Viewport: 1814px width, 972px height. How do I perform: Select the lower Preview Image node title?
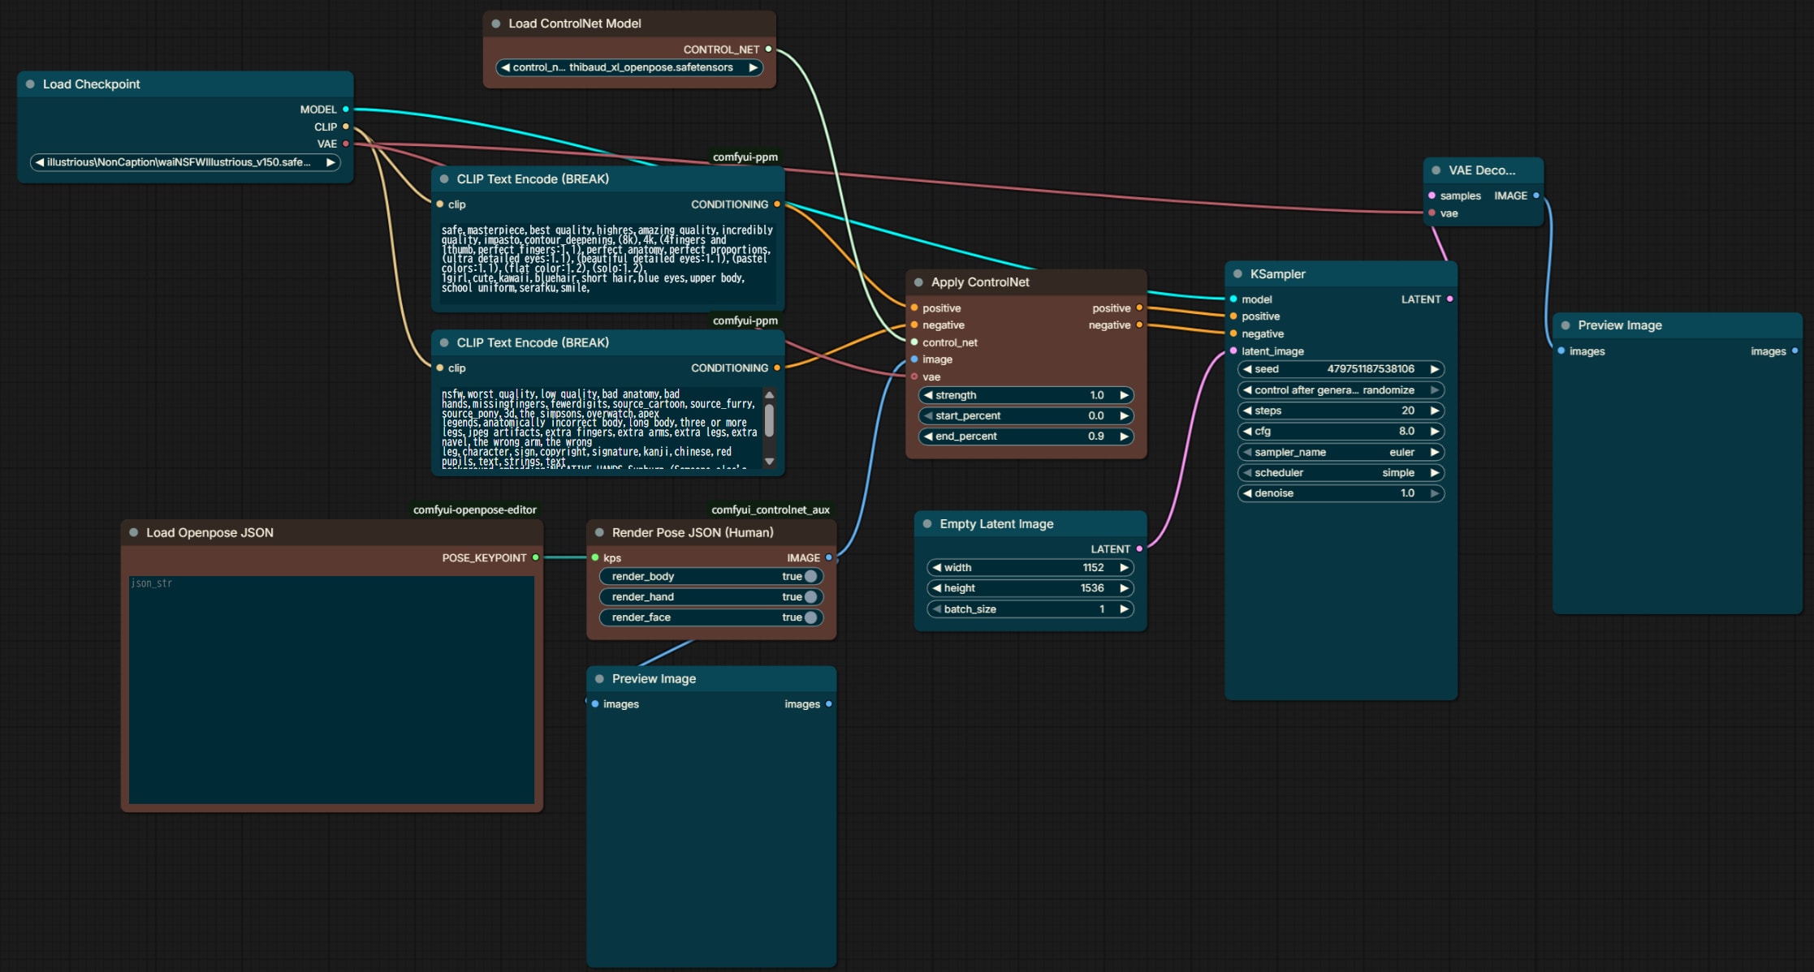[x=654, y=679]
